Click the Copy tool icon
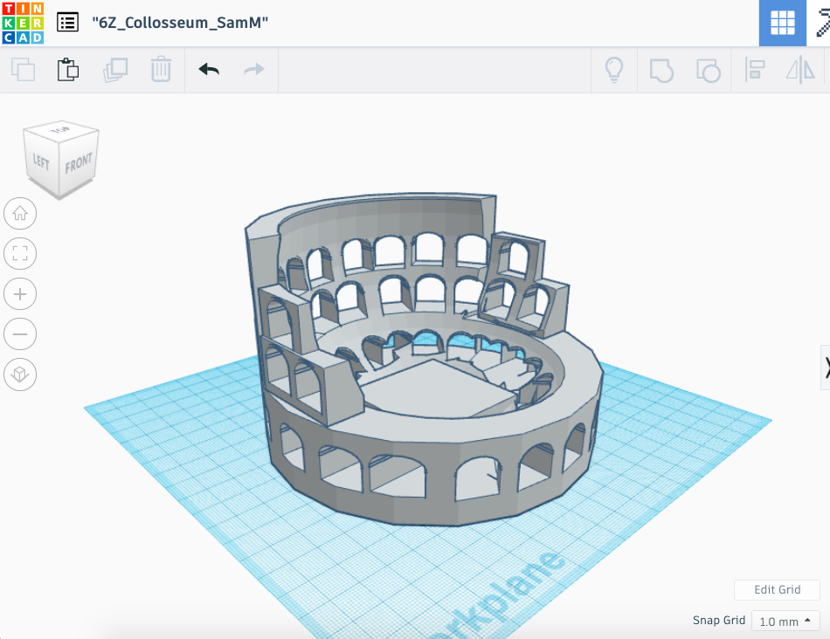Screen dimensions: 830x639 (23, 70)
